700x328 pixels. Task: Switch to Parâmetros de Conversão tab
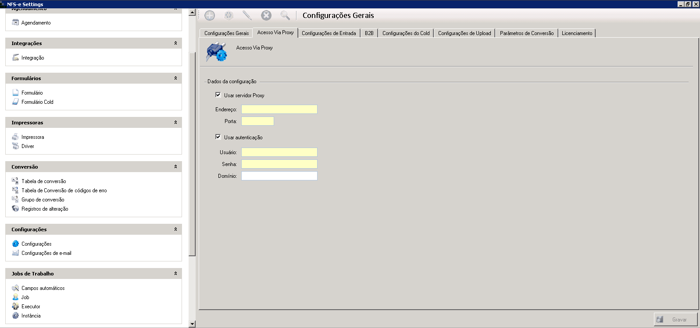526,33
